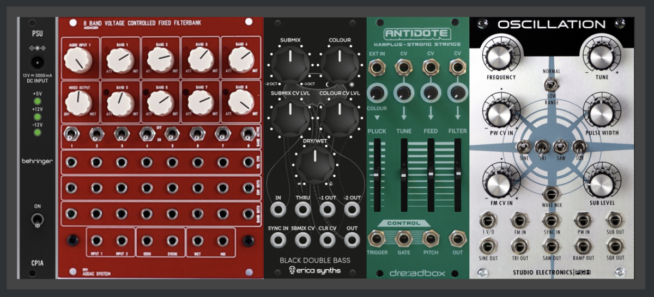Click the Wave Mix jack
The image size is (654, 297).
[x=551, y=195]
